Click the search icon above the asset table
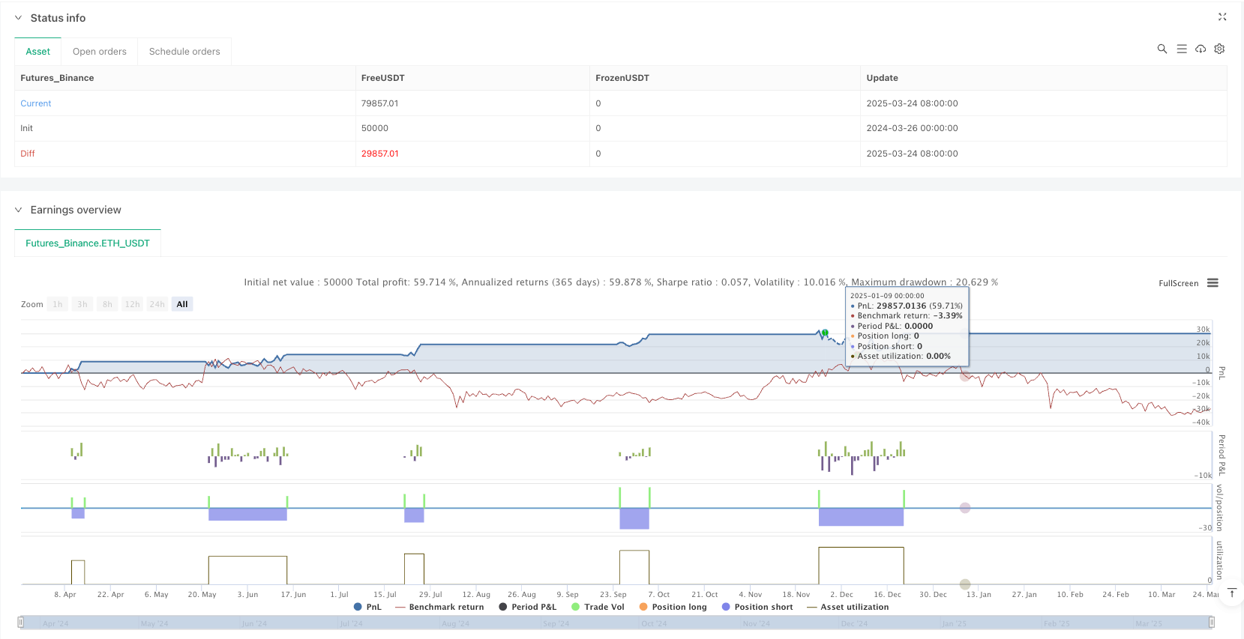1244x639 pixels. tap(1162, 49)
